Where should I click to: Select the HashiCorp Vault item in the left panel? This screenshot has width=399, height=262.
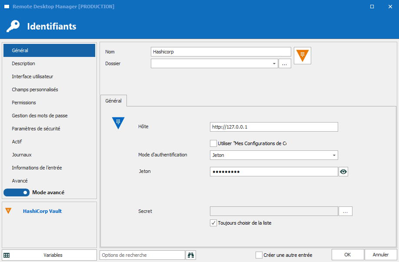(x=42, y=211)
